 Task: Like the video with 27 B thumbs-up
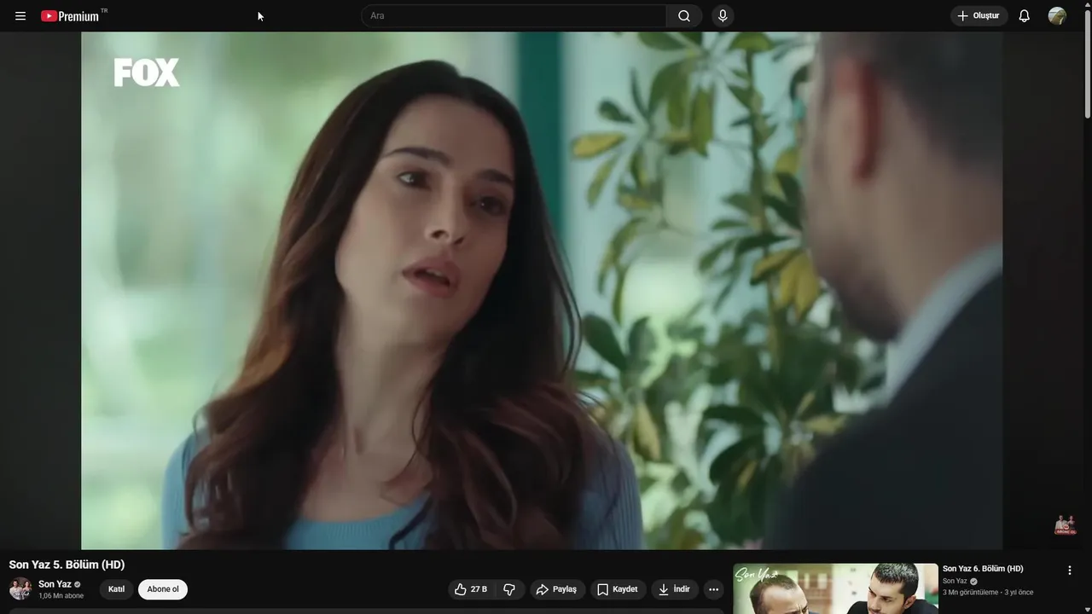click(x=471, y=589)
